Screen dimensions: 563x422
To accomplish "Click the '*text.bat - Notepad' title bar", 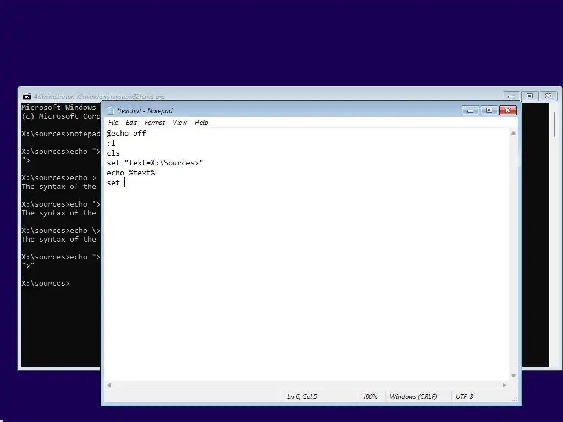I will pyautogui.click(x=145, y=111).
